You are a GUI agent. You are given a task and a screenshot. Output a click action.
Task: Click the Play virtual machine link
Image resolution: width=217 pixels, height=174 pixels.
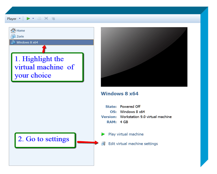click(126, 134)
